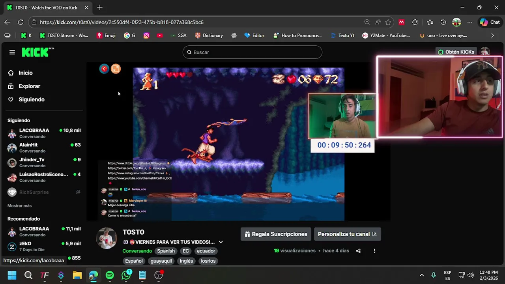This screenshot has height=284, width=505.
Task: Open browser extensions puzzle icon
Action: click(x=415, y=22)
